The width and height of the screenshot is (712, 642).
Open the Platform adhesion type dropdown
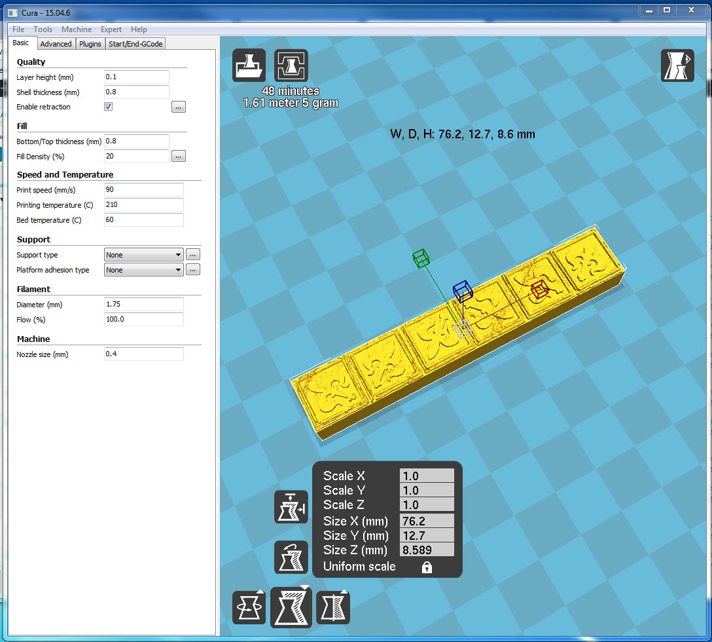point(143,270)
